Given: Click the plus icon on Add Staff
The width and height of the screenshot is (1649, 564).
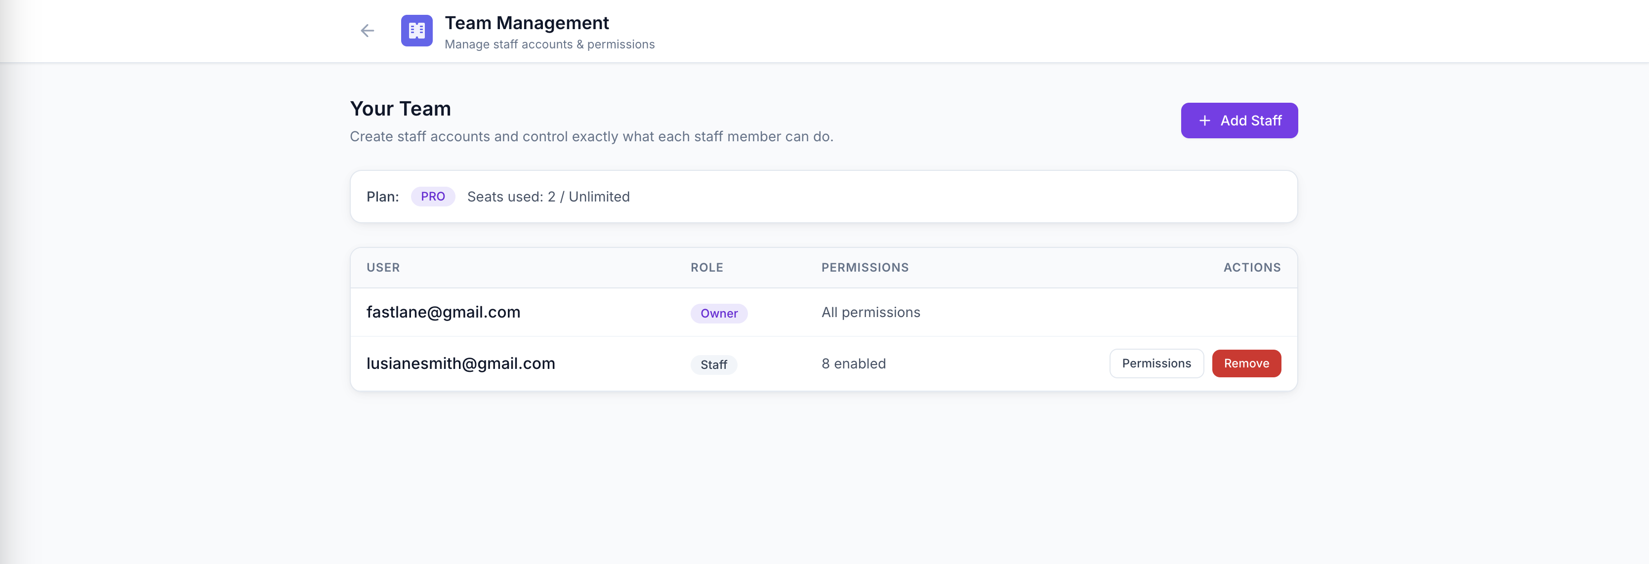Looking at the screenshot, I should 1205,121.
